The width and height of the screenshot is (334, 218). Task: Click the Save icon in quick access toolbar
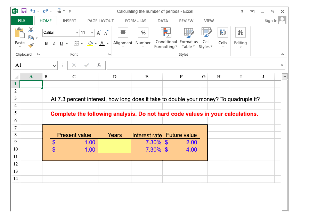click(x=24, y=11)
